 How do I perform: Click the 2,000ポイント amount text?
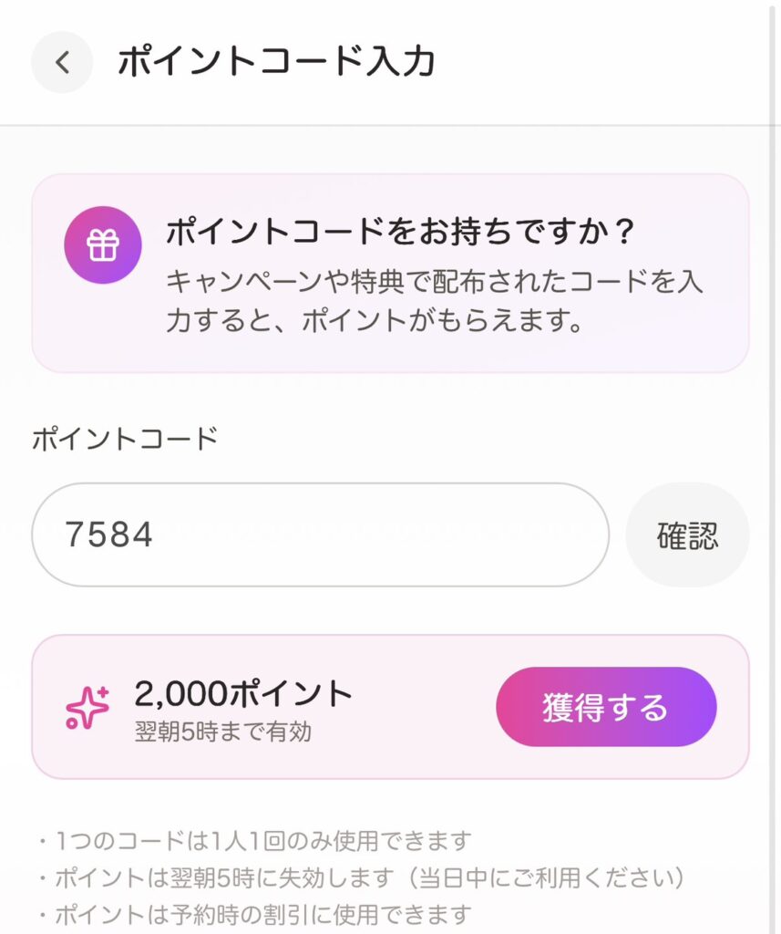(243, 694)
